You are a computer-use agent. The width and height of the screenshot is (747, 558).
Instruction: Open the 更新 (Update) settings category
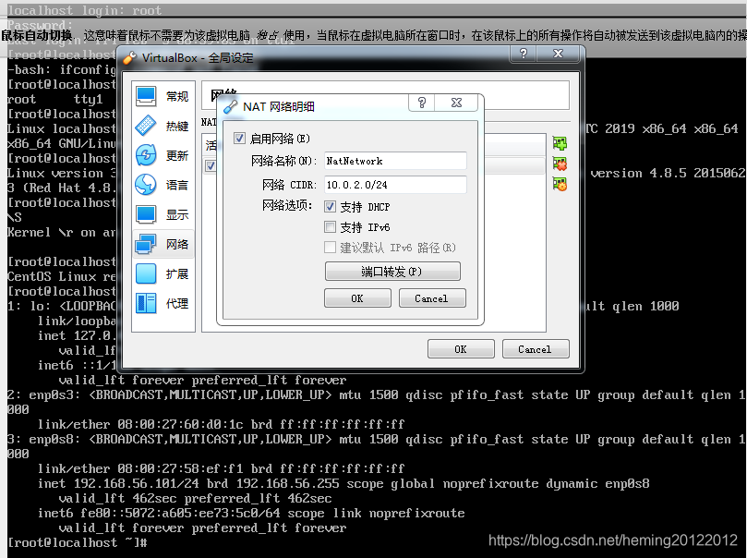[163, 155]
